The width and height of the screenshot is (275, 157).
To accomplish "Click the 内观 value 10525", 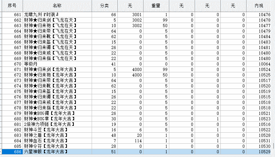I will [x=259, y=75].
